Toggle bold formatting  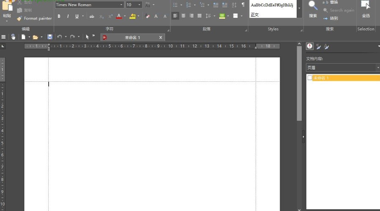point(59,16)
